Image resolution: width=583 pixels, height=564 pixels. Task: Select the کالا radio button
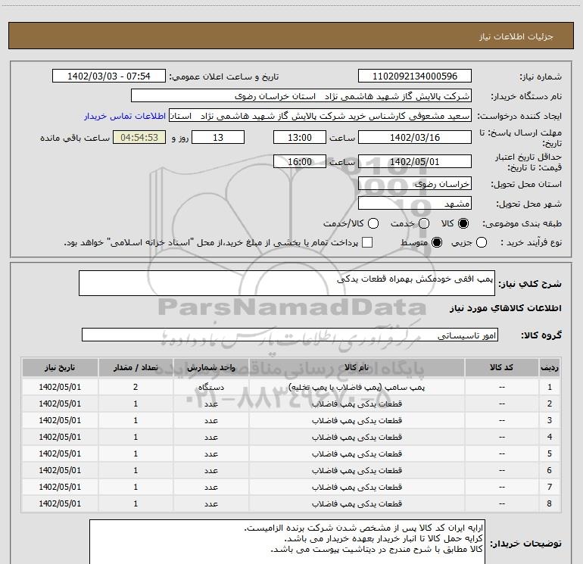click(x=463, y=223)
